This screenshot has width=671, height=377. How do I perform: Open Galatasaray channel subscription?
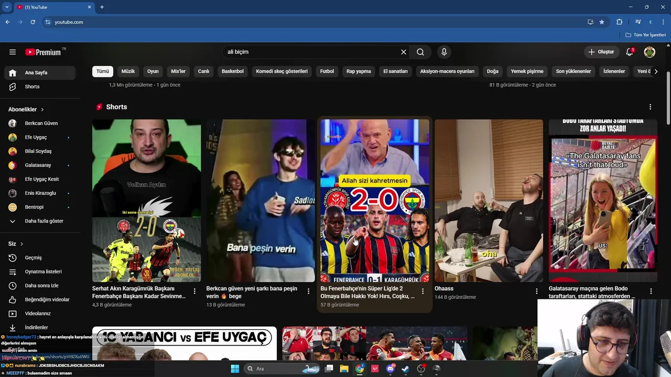[x=41, y=165]
